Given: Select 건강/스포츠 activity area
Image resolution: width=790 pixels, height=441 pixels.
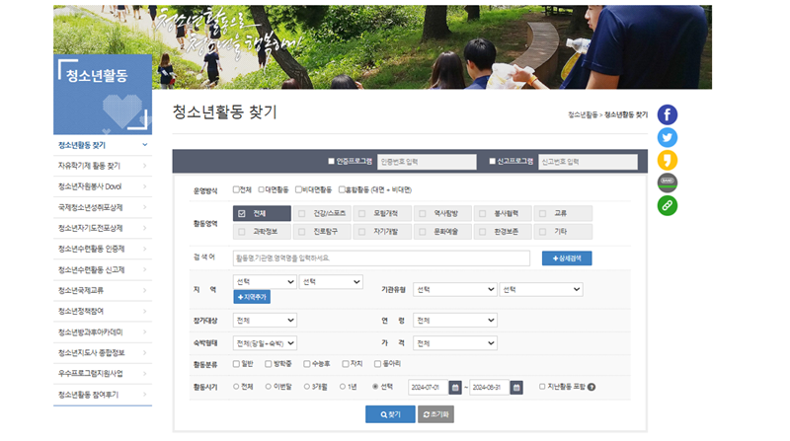Looking at the screenshot, I should tap(322, 213).
